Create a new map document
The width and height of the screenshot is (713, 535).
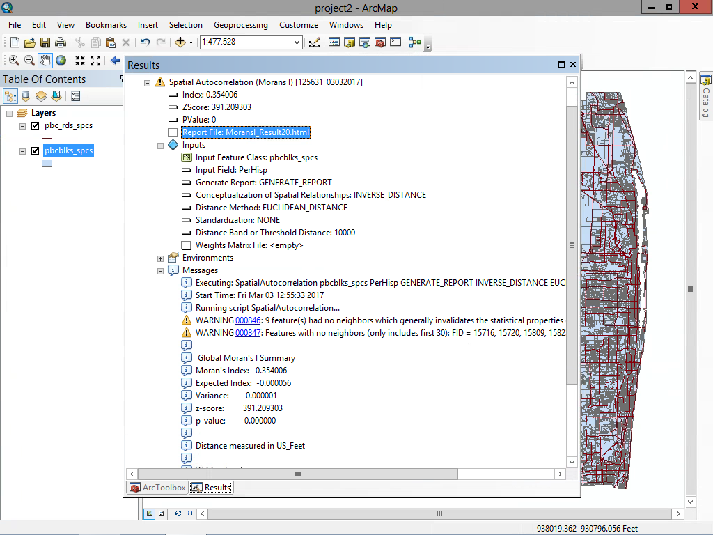[15, 42]
